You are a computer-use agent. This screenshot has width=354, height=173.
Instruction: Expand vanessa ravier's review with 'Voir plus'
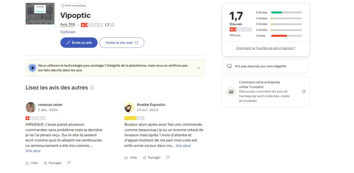tap(33, 151)
